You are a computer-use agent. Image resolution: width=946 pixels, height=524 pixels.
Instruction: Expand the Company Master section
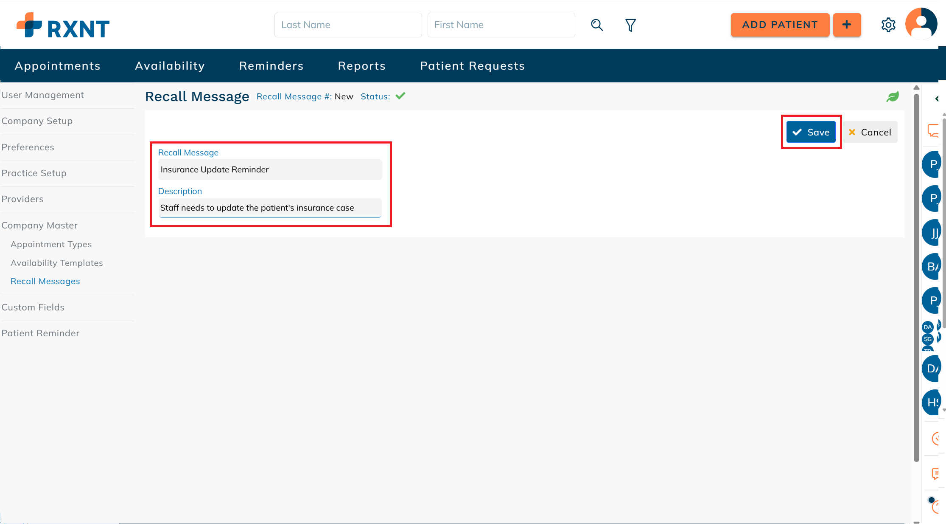(x=39, y=225)
